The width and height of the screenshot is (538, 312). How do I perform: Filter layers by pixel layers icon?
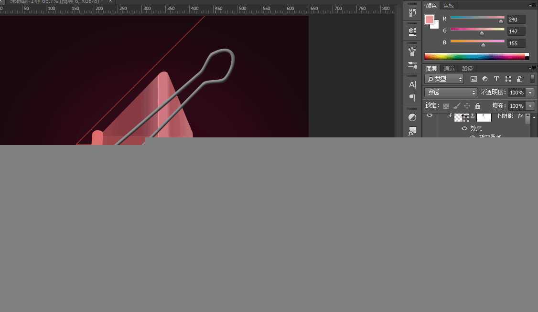(x=473, y=79)
